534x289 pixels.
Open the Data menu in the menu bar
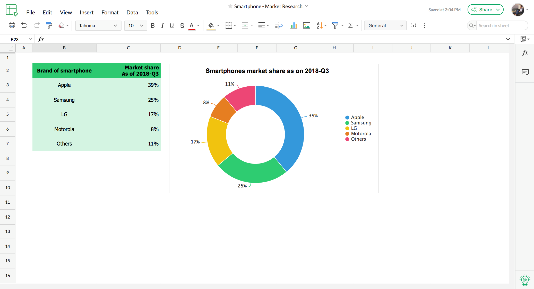pos(132,12)
